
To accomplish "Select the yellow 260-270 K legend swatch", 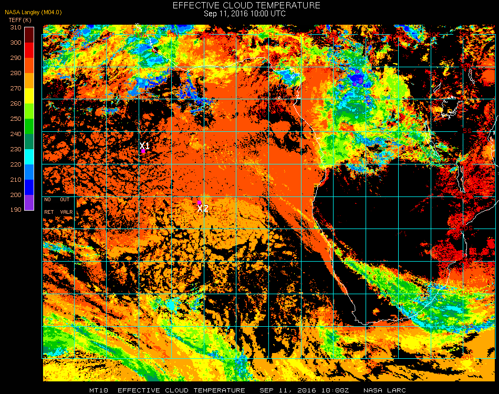I will 29,96.
